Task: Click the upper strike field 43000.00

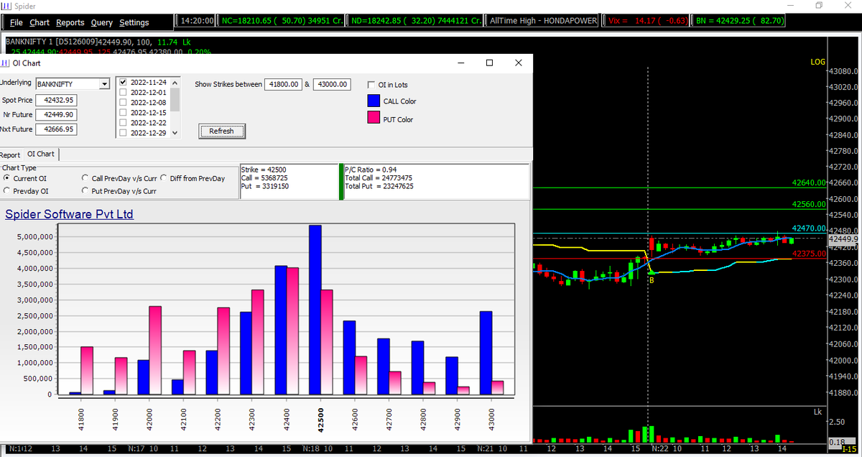Action: pyautogui.click(x=332, y=84)
